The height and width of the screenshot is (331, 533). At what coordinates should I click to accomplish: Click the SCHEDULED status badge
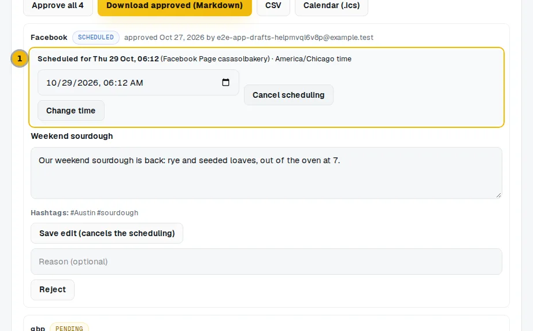[96, 38]
